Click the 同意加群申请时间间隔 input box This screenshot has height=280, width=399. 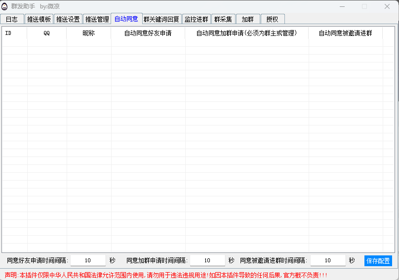[x=207, y=261]
